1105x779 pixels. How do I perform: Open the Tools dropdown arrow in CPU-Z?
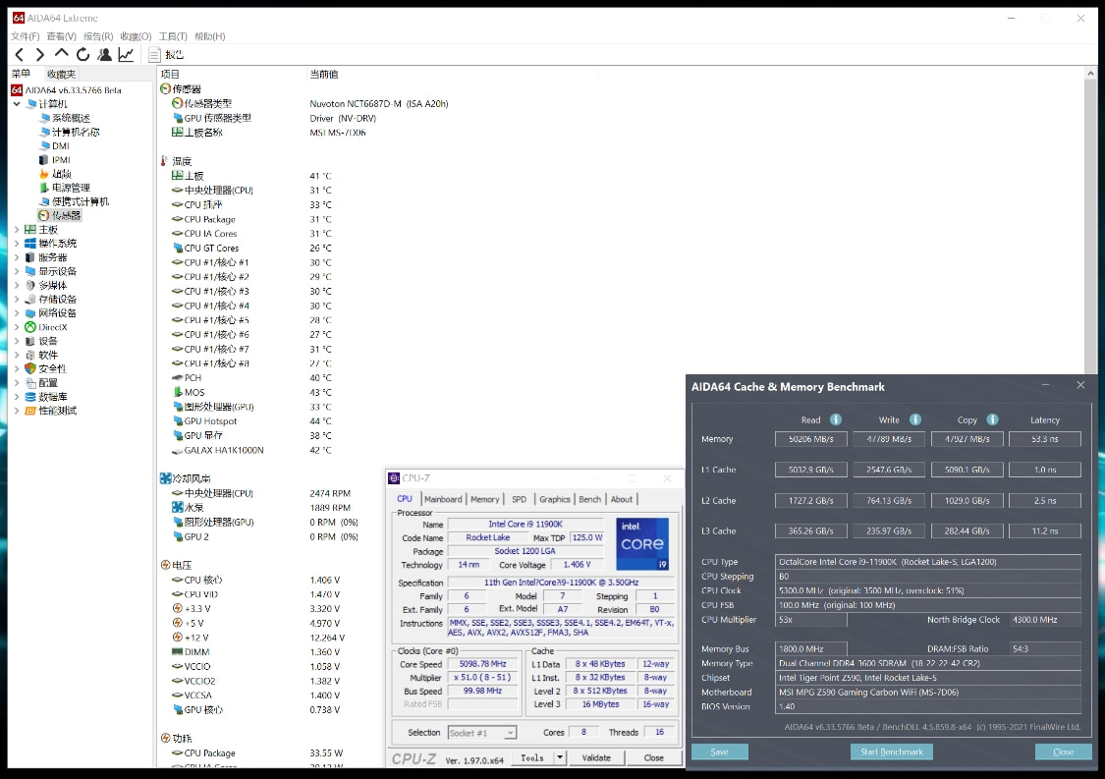point(560,757)
